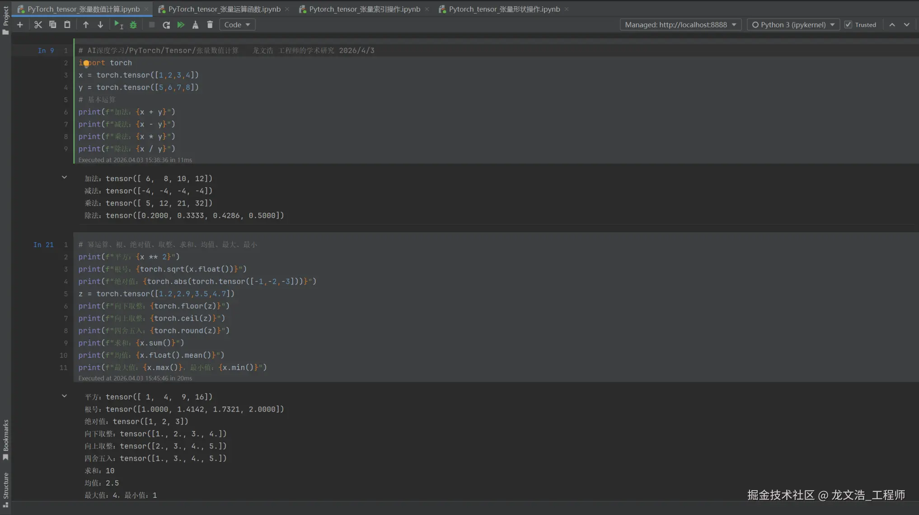Restart the kernel
The width and height of the screenshot is (919, 515).
(x=166, y=25)
